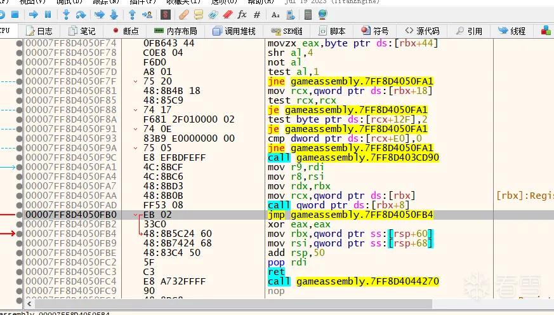The width and height of the screenshot is (554, 315).
Task: Click the Trace Into icon
Action: pyautogui.click(x=99, y=15)
